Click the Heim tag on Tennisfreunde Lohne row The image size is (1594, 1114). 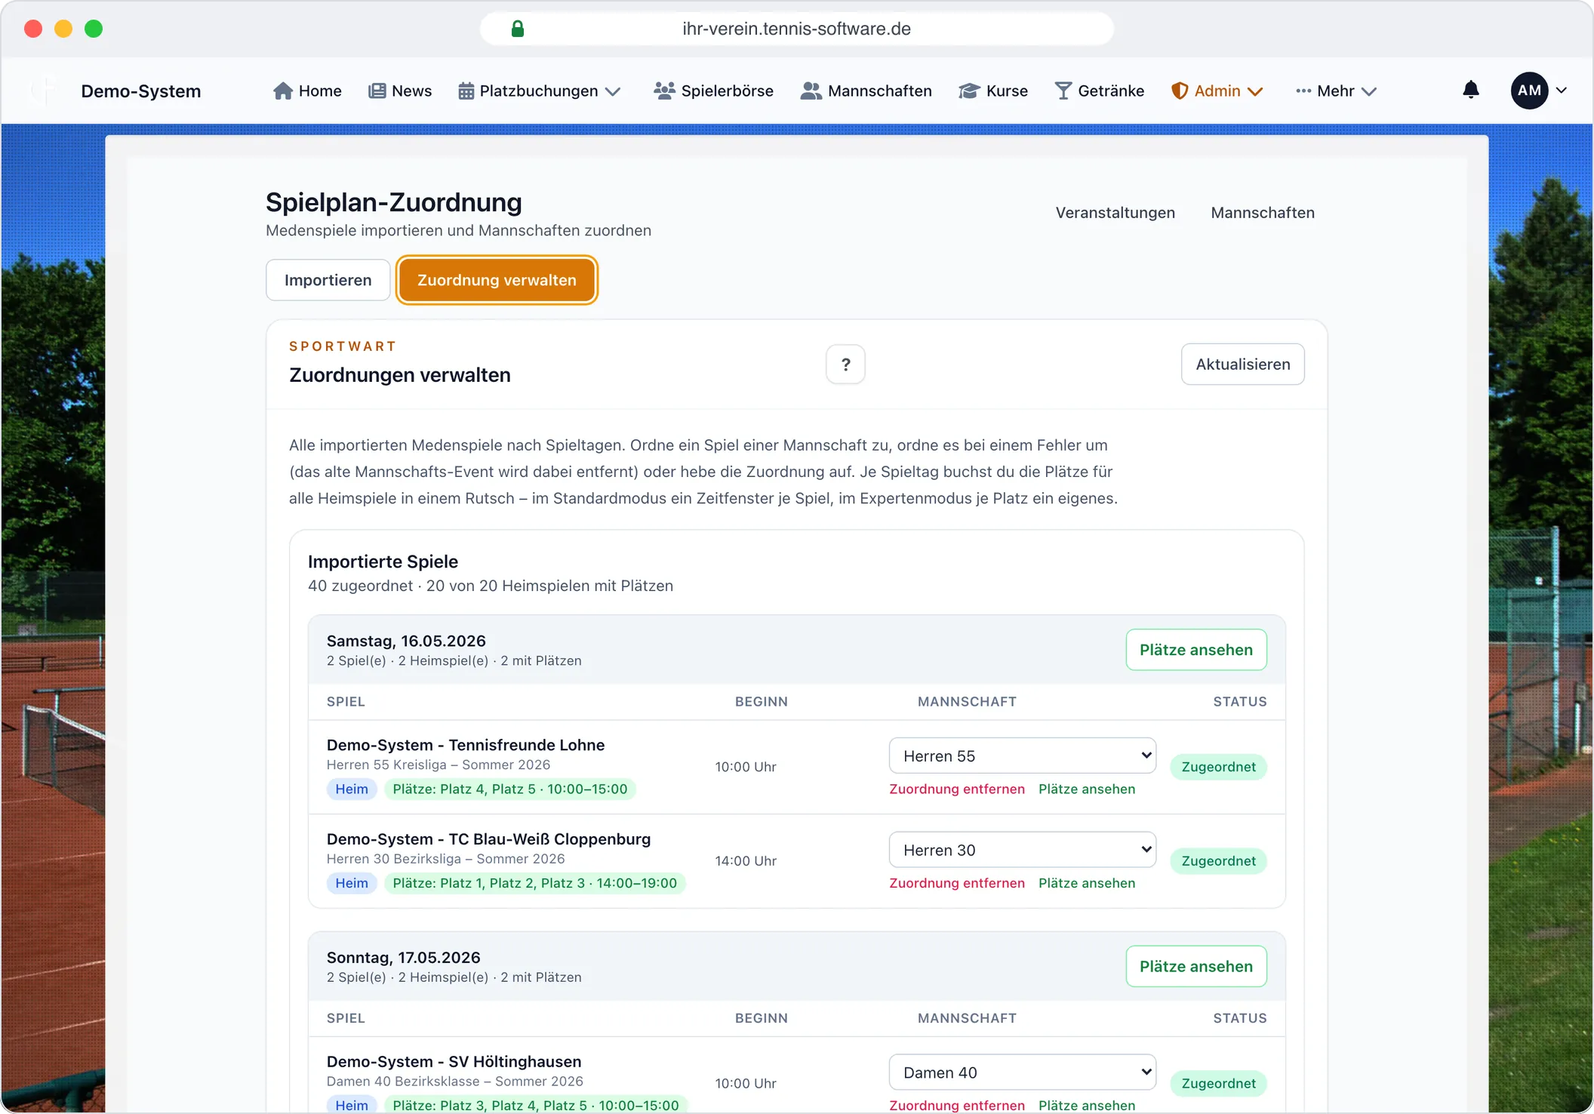(x=352, y=789)
